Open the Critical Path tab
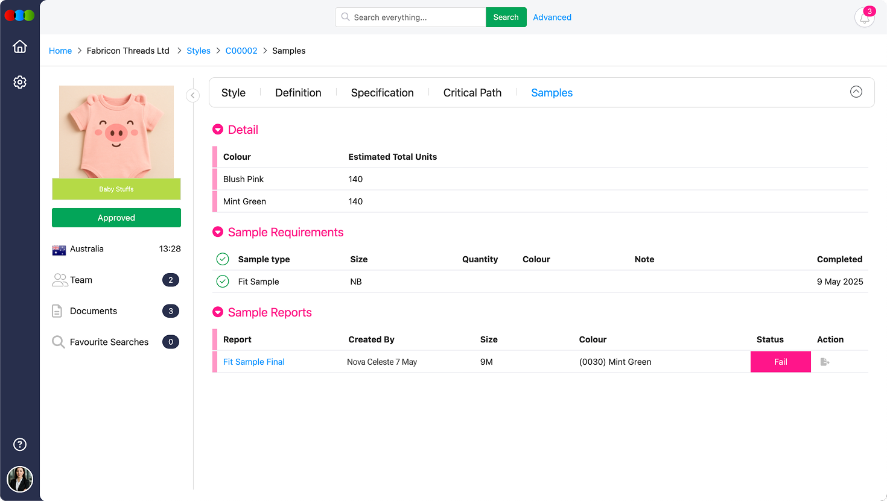Image resolution: width=887 pixels, height=501 pixels. click(x=472, y=92)
